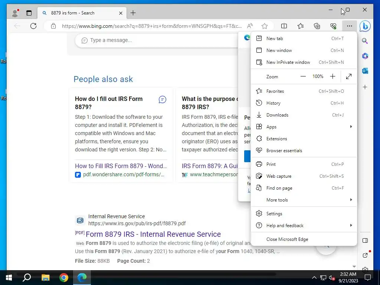Open the split screen icon
The image size is (380, 285).
[x=284, y=26]
